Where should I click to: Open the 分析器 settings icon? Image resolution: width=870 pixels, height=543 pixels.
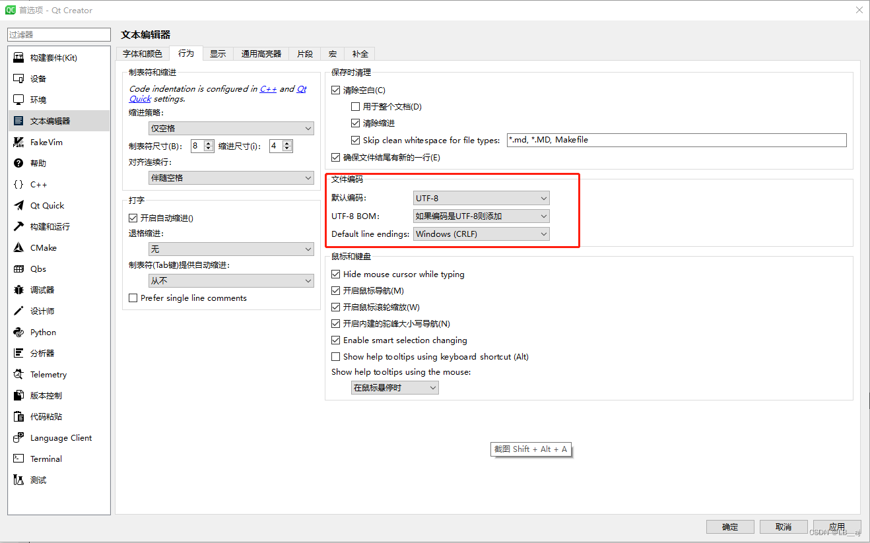click(18, 353)
